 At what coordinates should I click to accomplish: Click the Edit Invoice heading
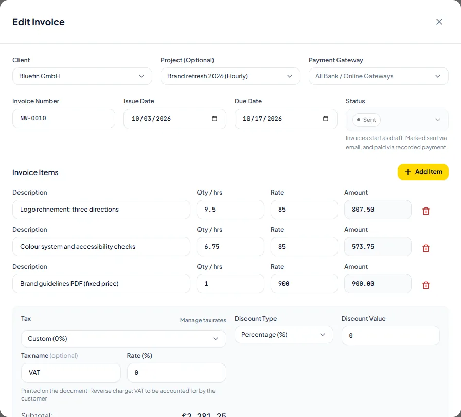[39, 22]
